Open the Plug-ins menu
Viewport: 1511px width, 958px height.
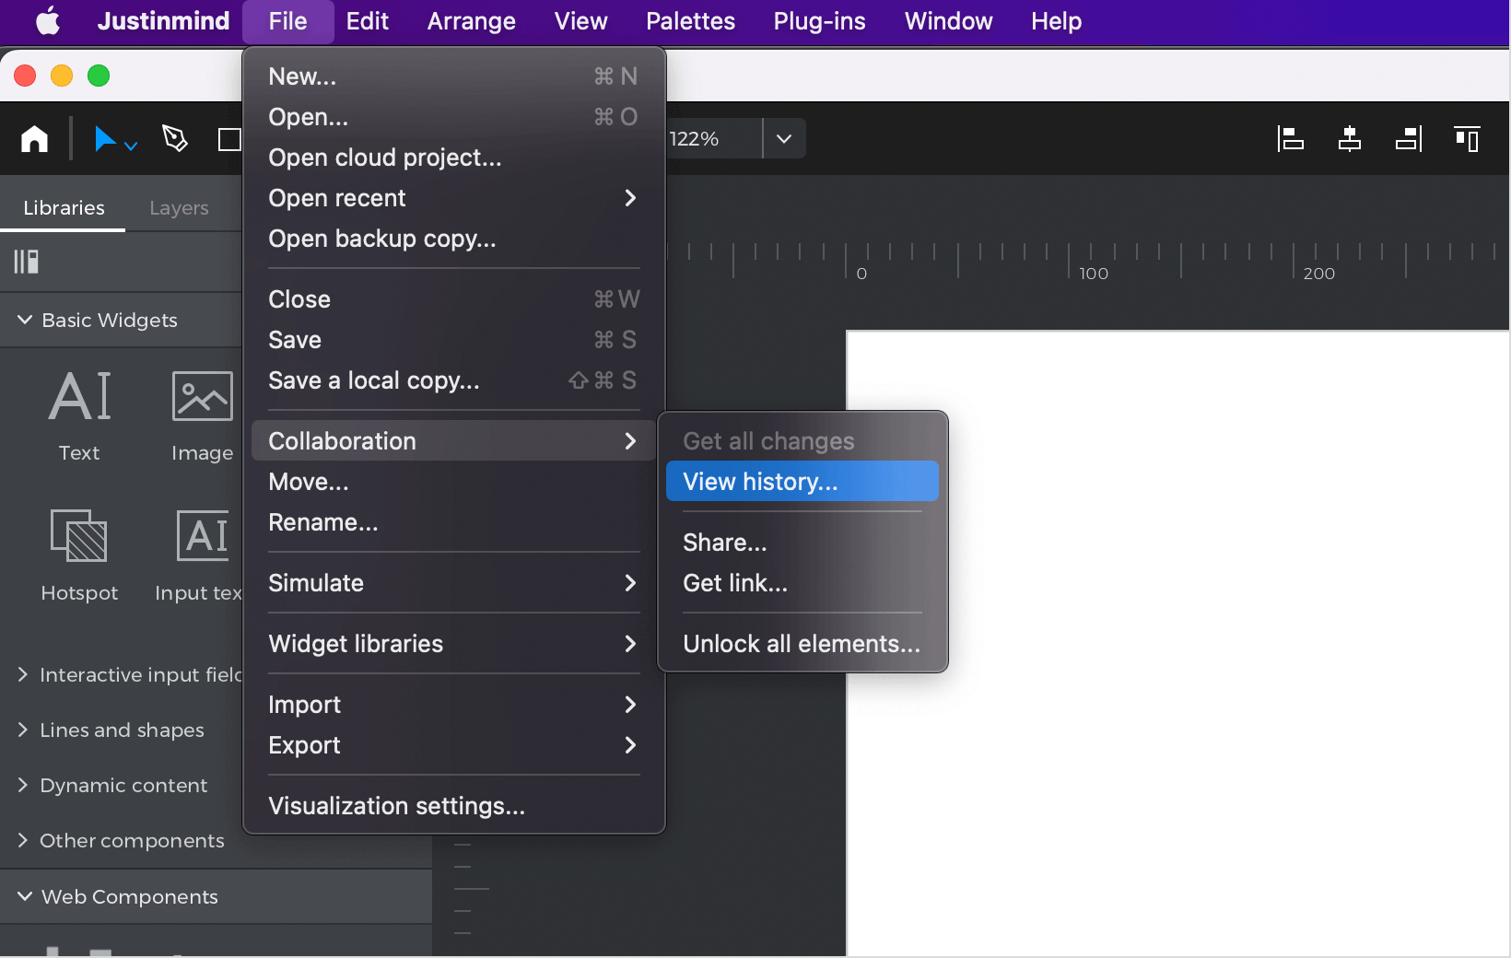pos(819,21)
